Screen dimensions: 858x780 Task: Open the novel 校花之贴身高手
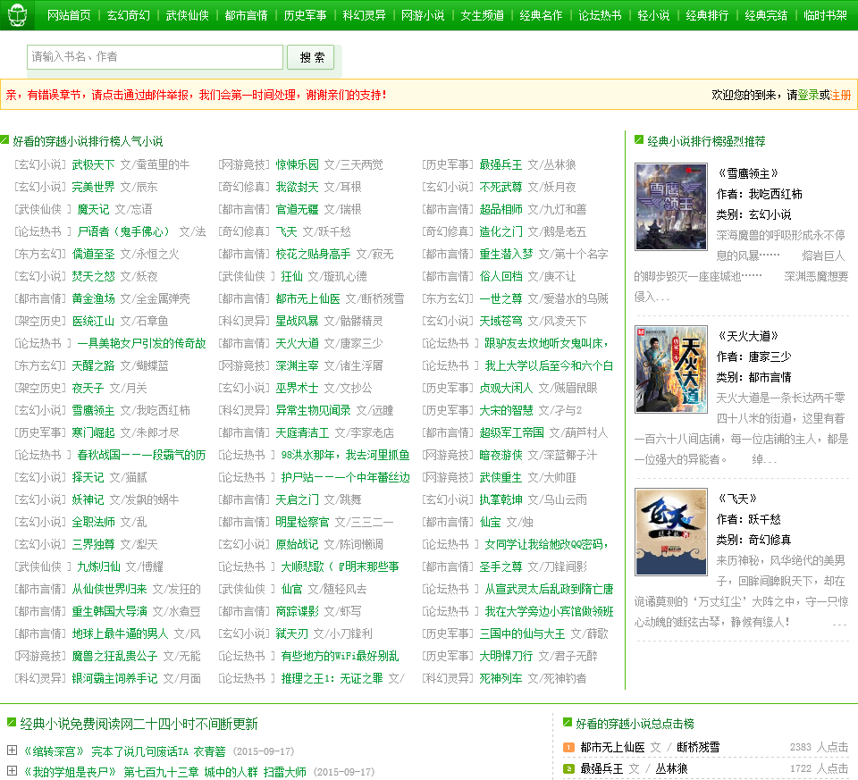coord(313,255)
